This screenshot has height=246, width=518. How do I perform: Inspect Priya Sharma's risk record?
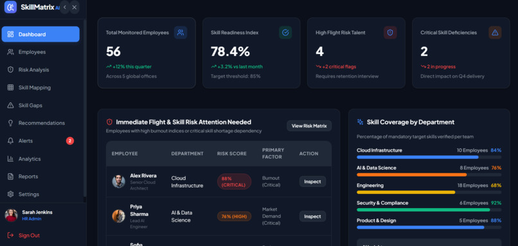[x=312, y=216]
